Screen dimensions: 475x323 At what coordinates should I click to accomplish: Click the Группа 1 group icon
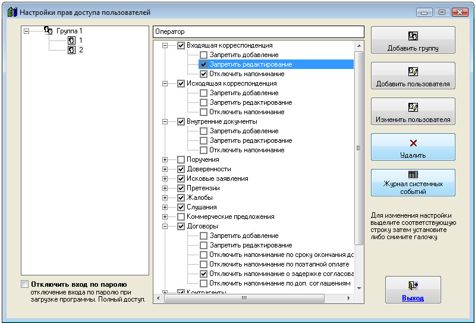click(49, 30)
